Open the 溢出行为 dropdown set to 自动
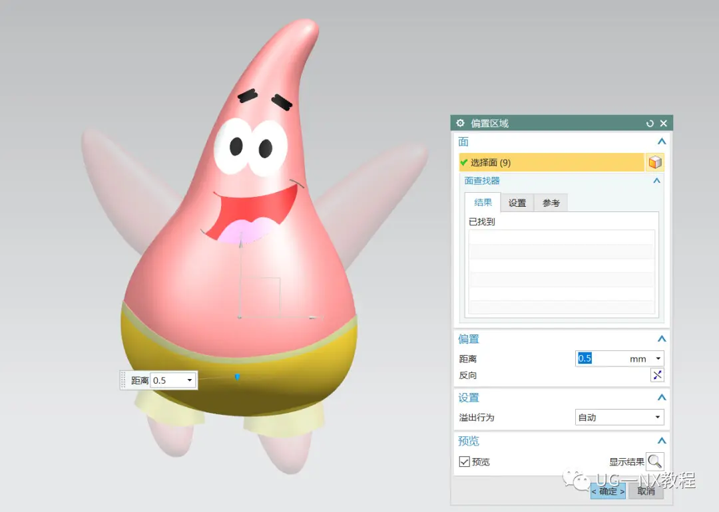719x512 pixels. [620, 417]
